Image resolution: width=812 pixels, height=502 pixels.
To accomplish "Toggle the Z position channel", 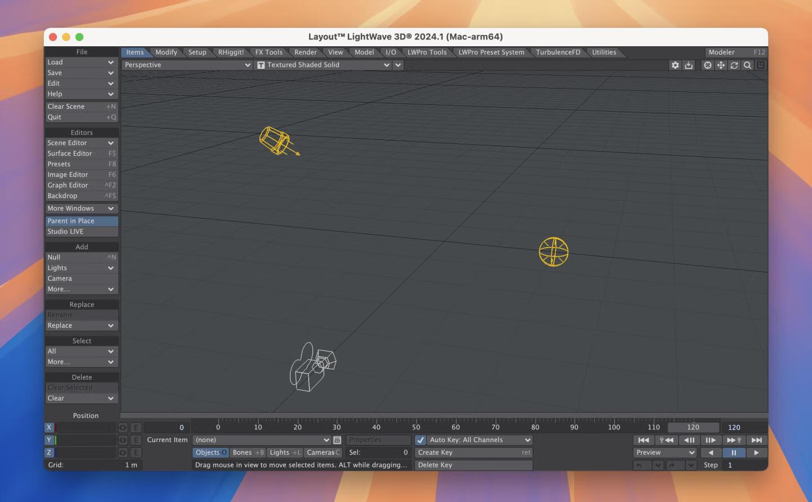I will click(x=49, y=452).
